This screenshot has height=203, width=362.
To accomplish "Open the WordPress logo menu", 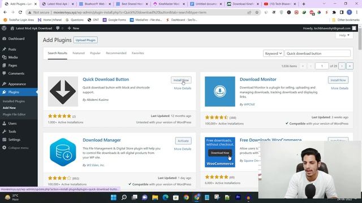I will [x=4, y=28].
